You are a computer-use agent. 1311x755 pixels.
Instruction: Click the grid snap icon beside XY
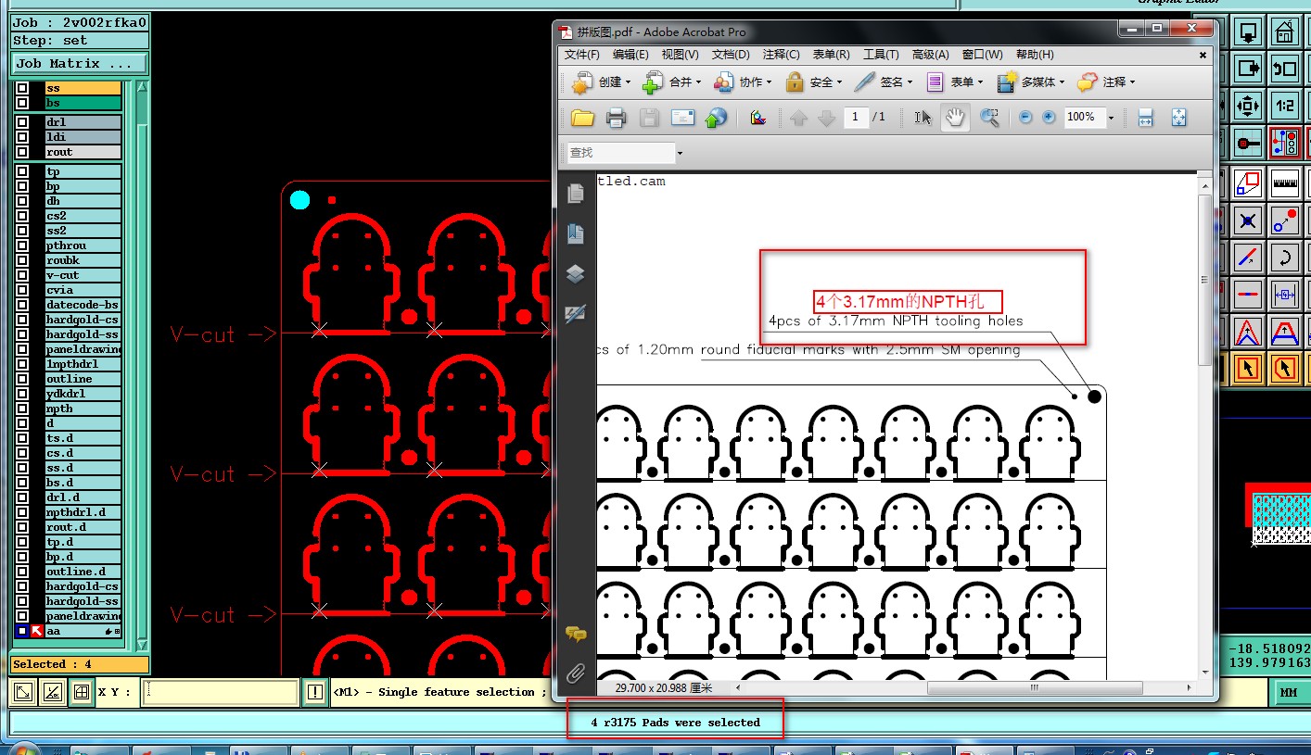pos(83,692)
